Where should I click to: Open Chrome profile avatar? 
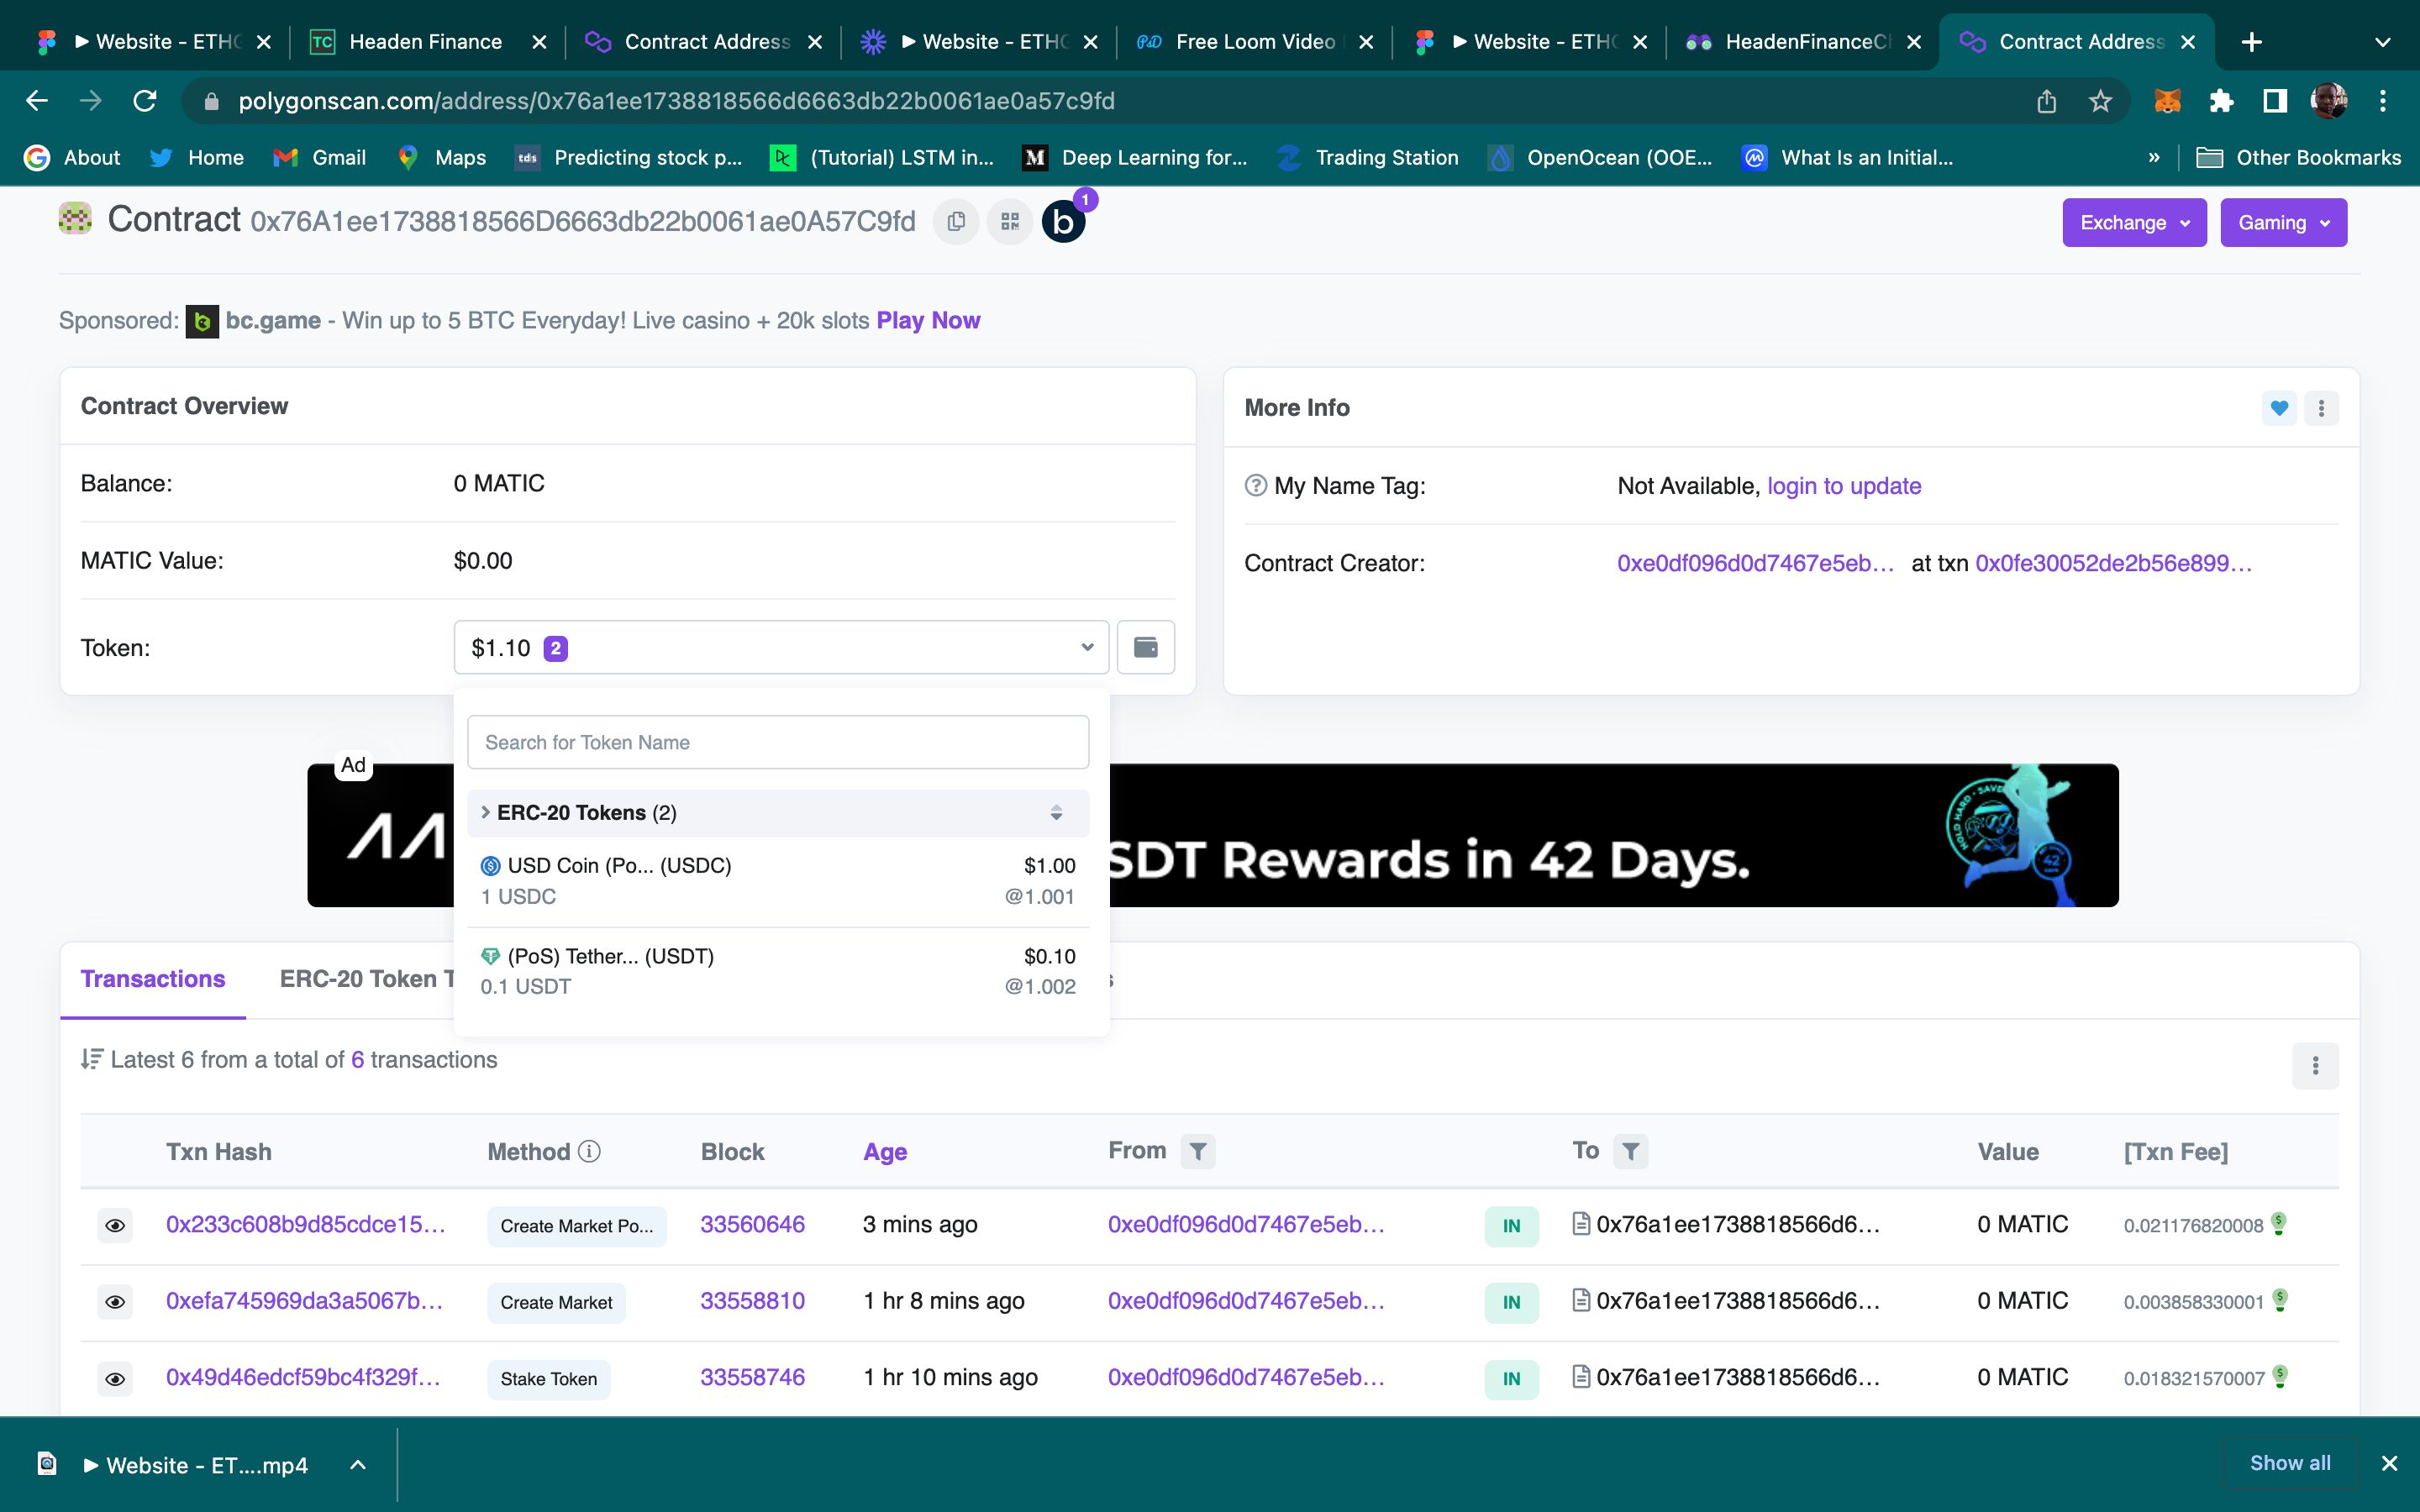pyautogui.click(x=2329, y=101)
